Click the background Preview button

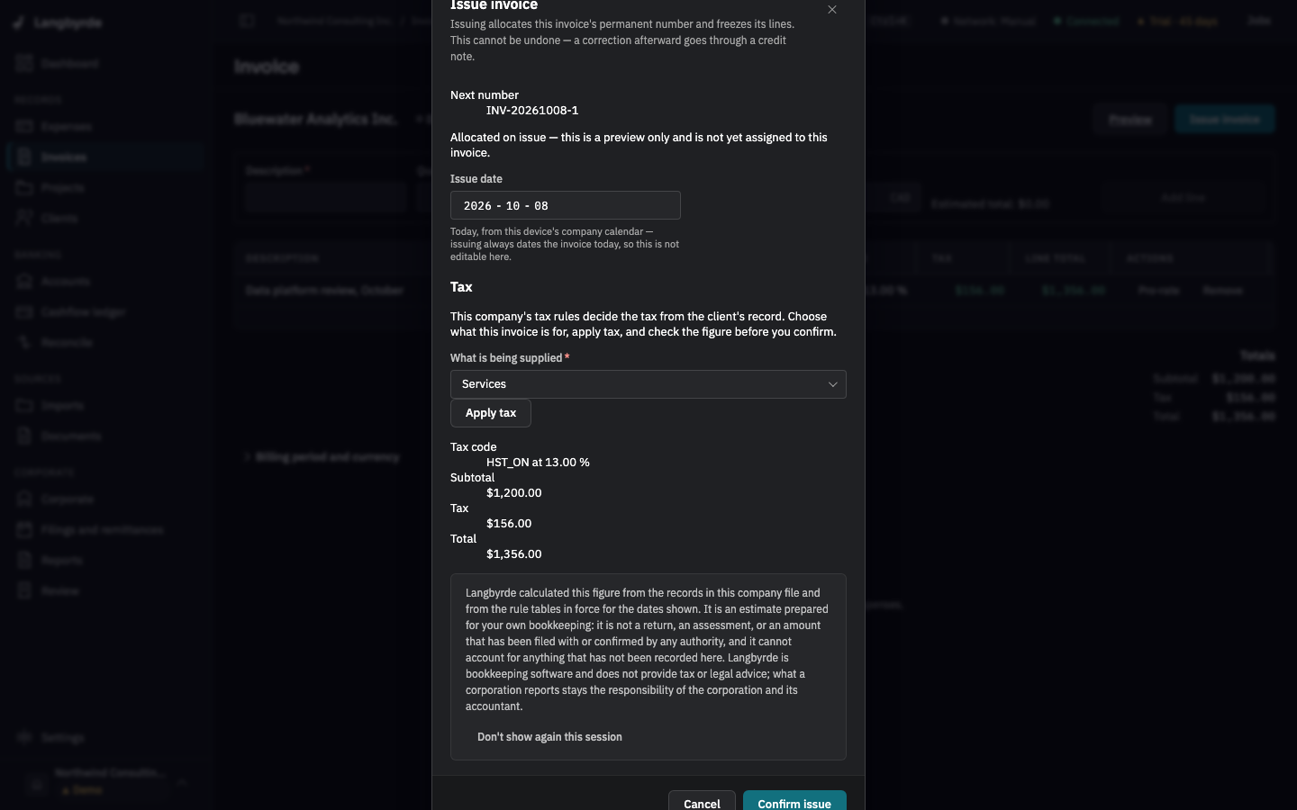coord(1129,120)
